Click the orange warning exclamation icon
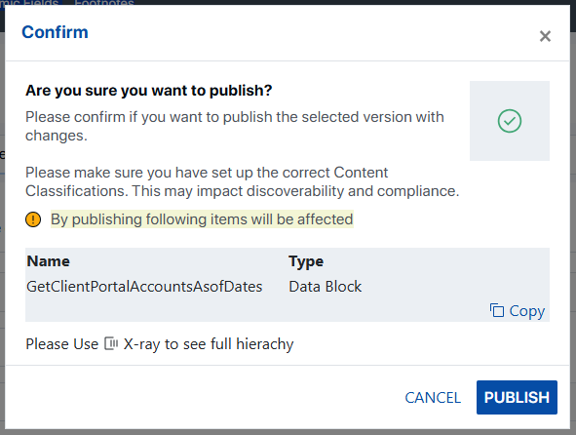Viewport: 576px width, 435px height. pyautogui.click(x=33, y=219)
